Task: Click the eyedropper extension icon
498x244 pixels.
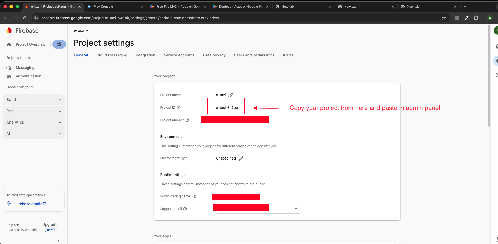Action: (x=466, y=18)
